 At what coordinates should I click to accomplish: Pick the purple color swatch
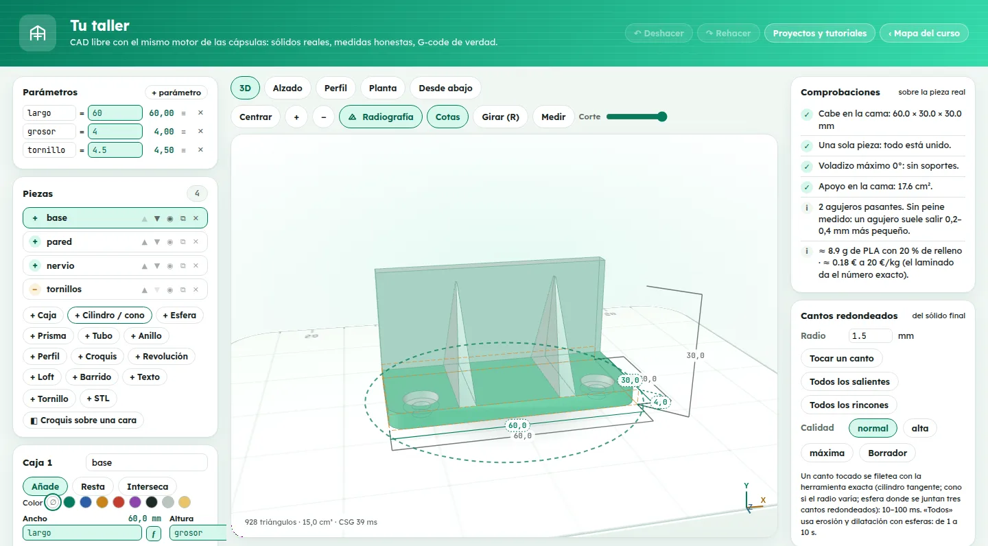coord(135,502)
